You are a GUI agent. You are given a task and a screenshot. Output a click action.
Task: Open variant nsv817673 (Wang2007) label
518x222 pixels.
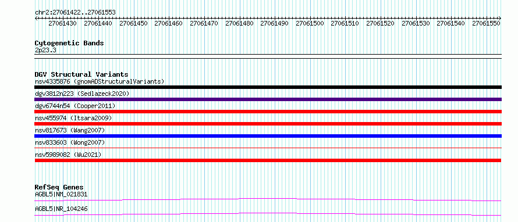70,130
